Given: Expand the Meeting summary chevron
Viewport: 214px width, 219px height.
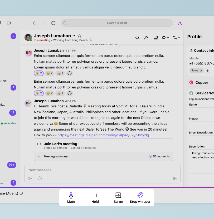Looking at the screenshot, I should (x=40, y=156).
